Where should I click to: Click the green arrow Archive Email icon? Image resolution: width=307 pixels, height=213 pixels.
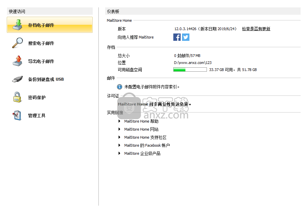[x=17, y=25]
